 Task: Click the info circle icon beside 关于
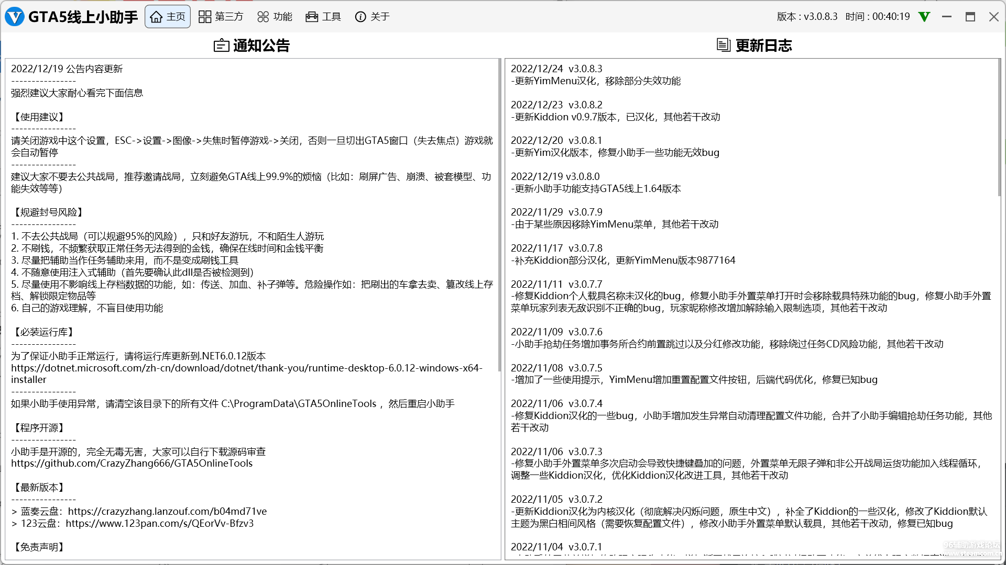click(360, 17)
